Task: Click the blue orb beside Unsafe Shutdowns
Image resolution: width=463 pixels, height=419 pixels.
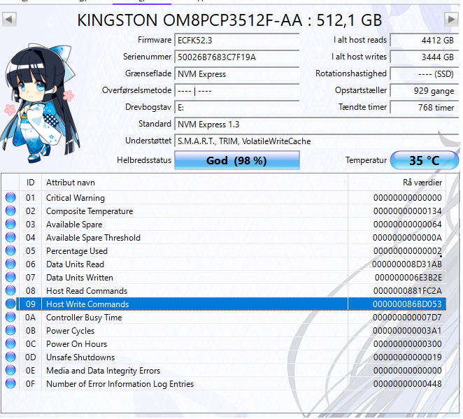Action: point(10,357)
